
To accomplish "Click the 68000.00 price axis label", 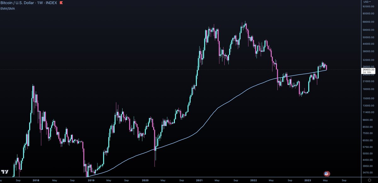I will (x=368, y=22).
